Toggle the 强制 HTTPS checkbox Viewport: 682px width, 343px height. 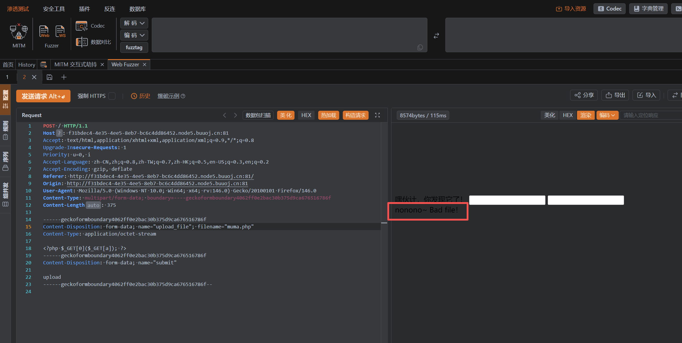coord(112,96)
